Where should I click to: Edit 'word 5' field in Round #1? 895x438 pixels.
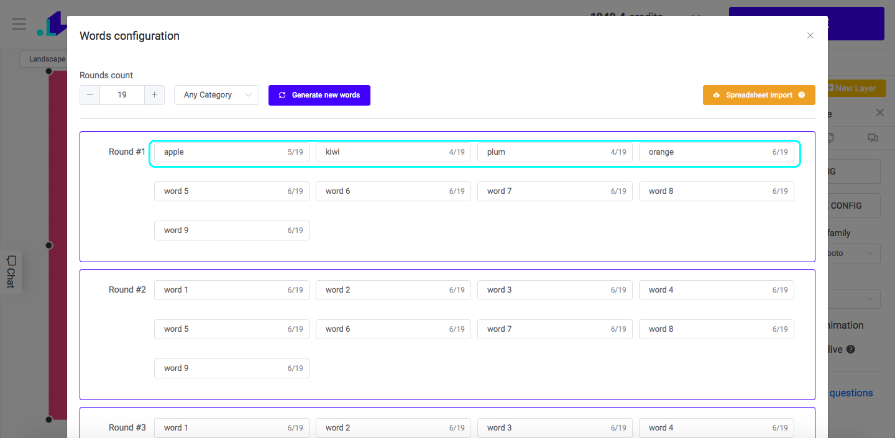pyautogui.click(x=232, y=191)
